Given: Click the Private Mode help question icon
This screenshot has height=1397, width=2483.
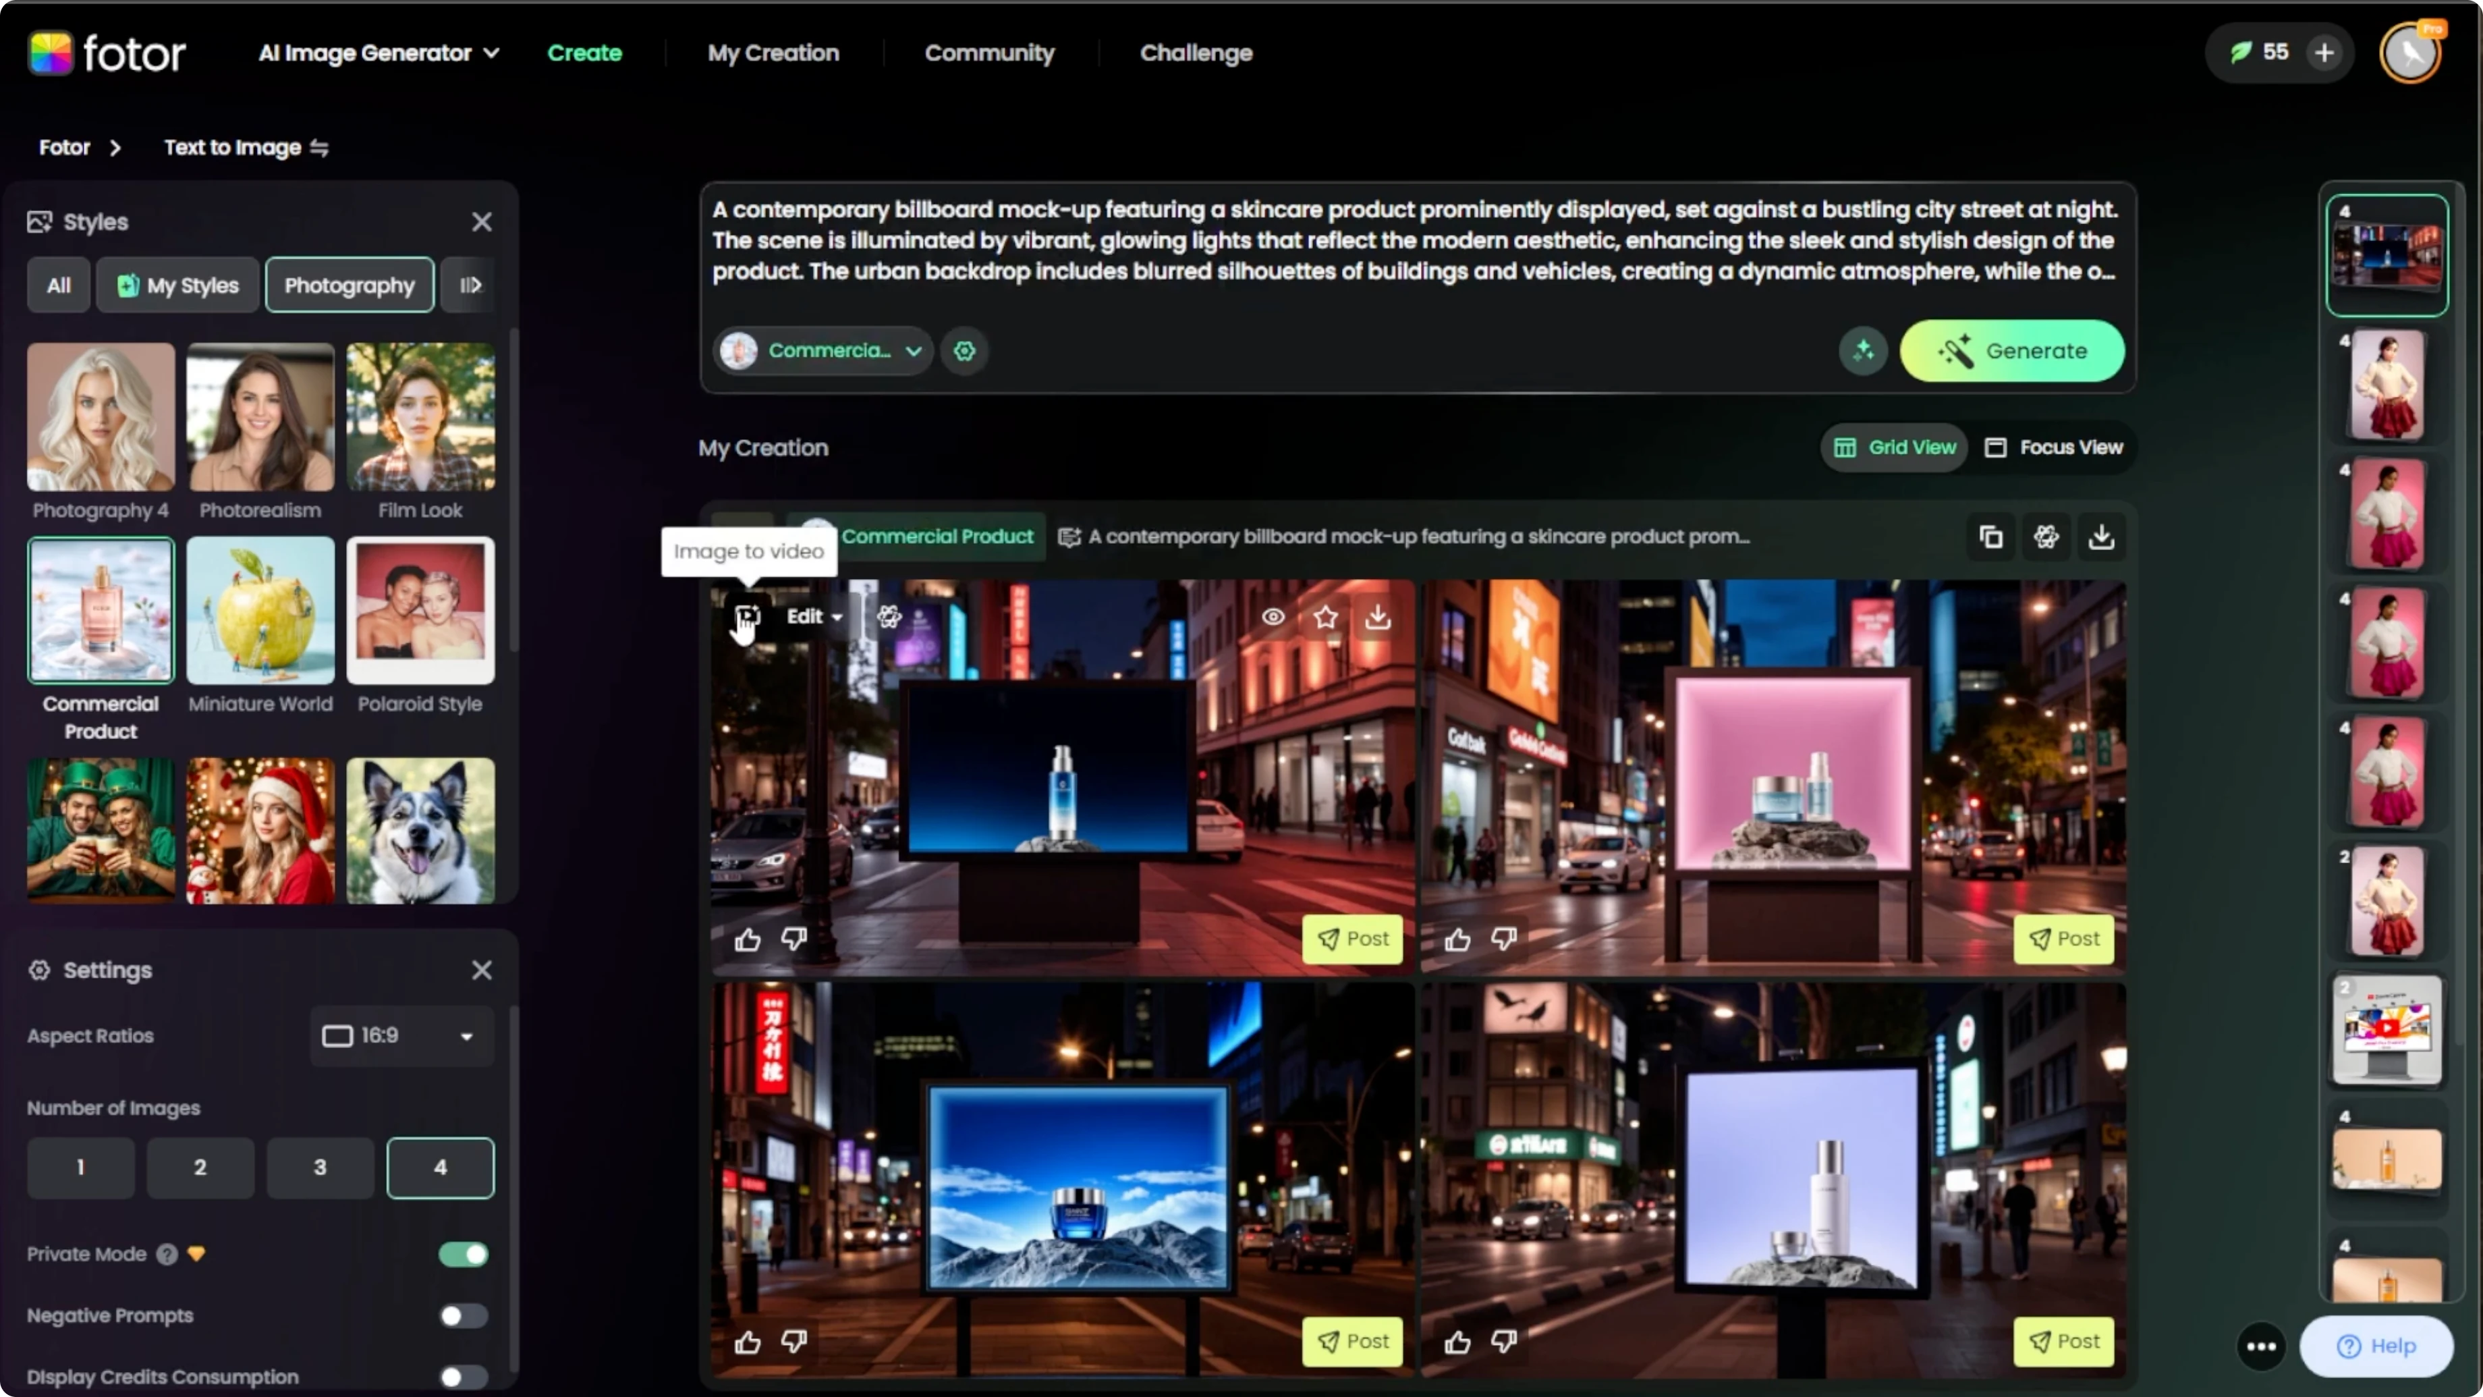Looking at the screenshot, I should pyautogui.click(x=167, y=1255).
